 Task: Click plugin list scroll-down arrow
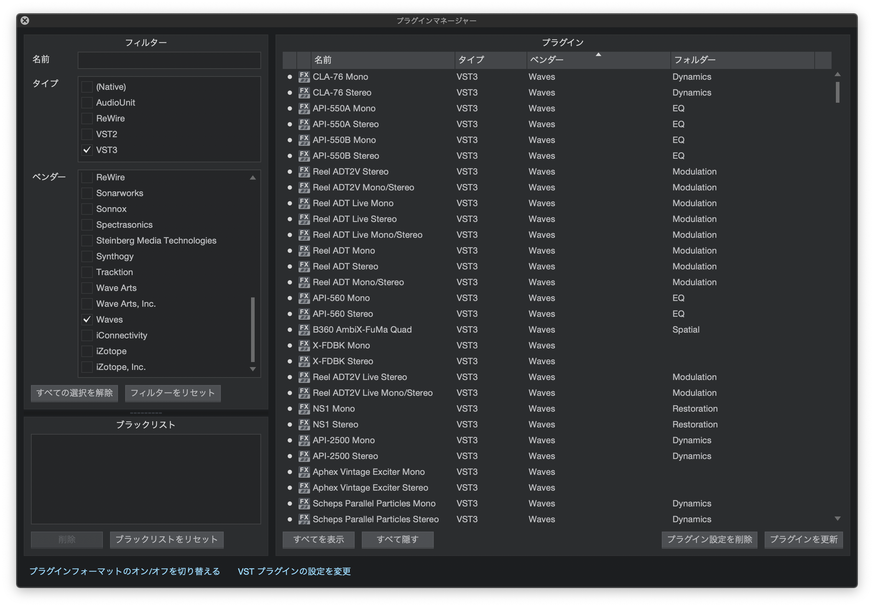(x=837, y=518)
